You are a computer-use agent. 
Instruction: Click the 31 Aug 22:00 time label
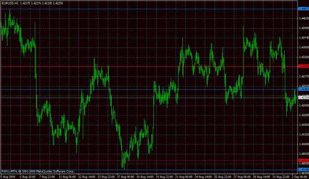tap(281, 177)
